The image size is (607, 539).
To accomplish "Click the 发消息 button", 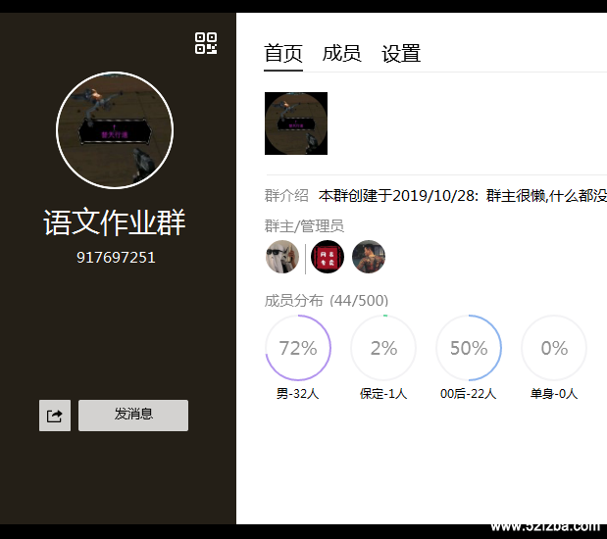I will point(133,416).
